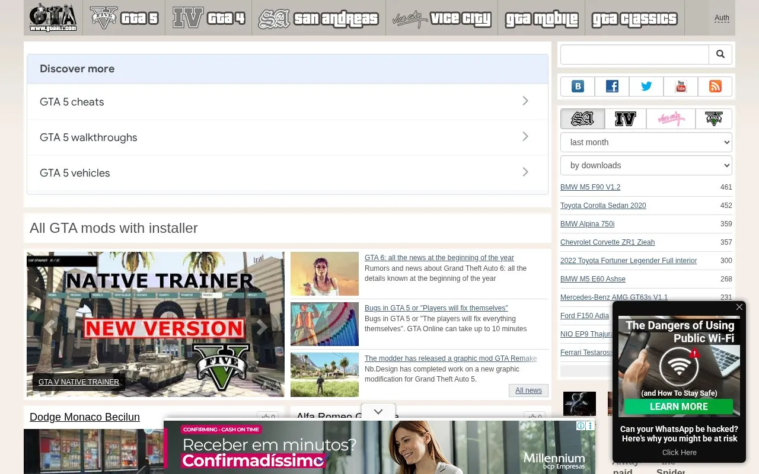Open the BMW M5 F90 V1.2 mod link
The height and width of the screenshot is (474, 759).
590,187
